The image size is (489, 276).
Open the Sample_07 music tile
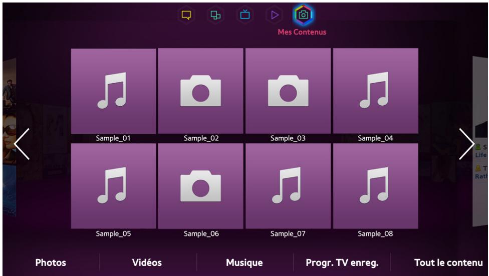pos(288,186)
